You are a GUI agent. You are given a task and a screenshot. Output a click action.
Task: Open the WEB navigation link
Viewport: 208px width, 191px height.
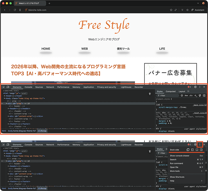click(85, 49)
